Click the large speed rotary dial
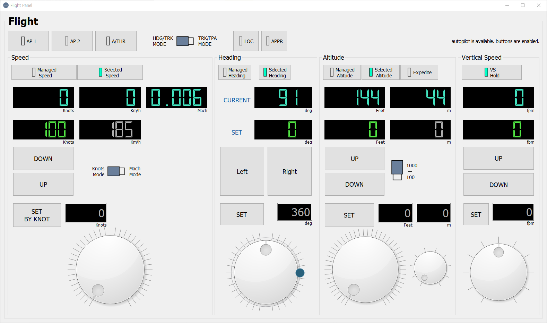The image size is (547, 323). coord(110,270)
